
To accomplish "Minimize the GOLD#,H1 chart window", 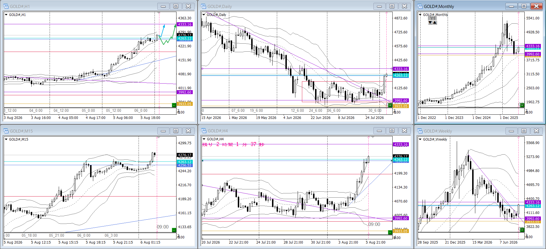I will [x=163, y=6].
